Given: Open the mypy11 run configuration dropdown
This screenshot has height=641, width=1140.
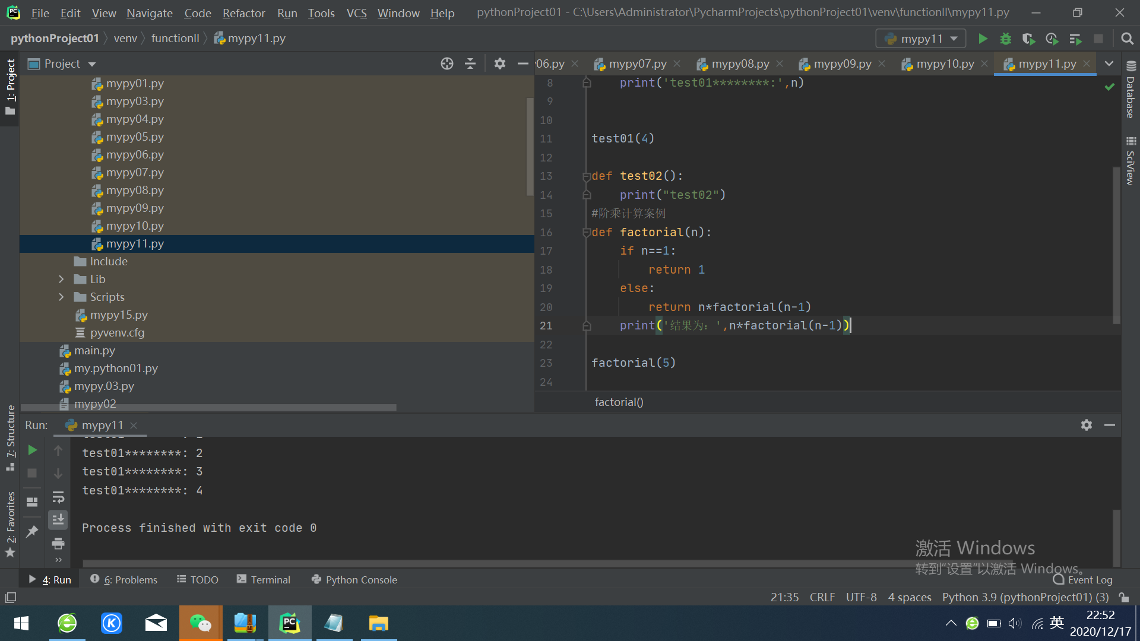Looking at the screenshot, I should (921, 39).
